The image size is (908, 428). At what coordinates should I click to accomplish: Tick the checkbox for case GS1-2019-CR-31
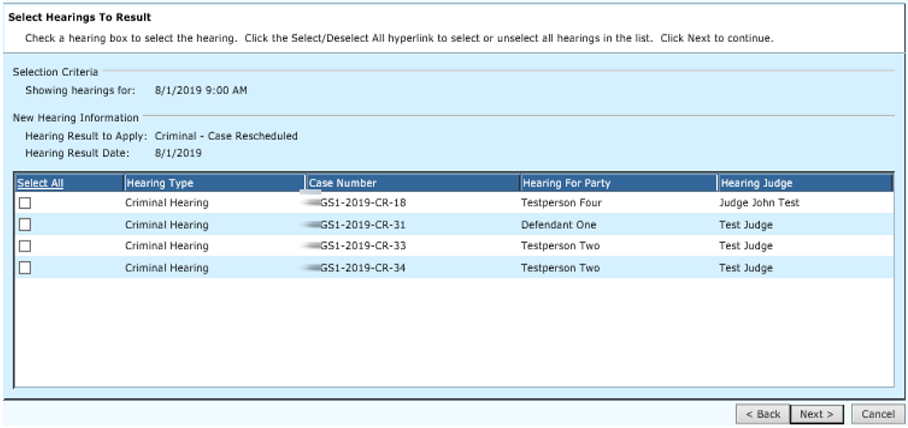click(25, 225)
